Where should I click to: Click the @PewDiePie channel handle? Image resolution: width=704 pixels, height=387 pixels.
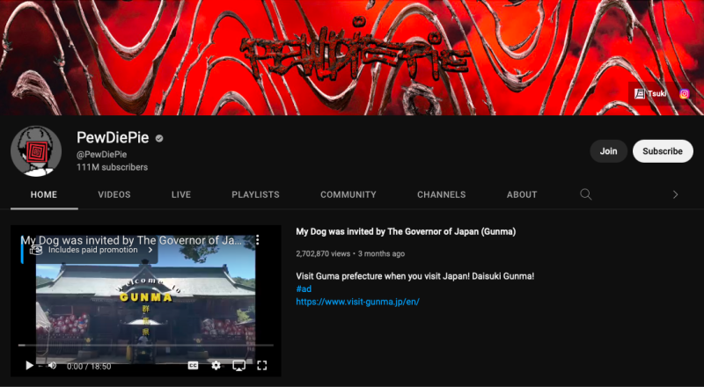(101, 155)
